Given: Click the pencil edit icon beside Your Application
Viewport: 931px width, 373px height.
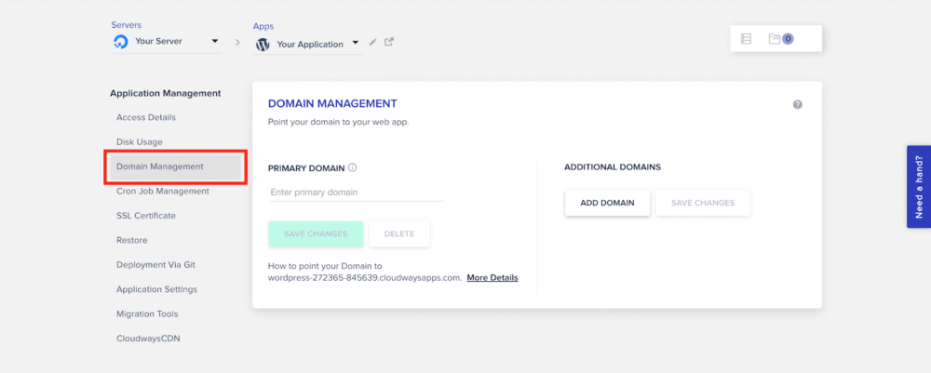Looking at the screenshot, I should [373, 42].
